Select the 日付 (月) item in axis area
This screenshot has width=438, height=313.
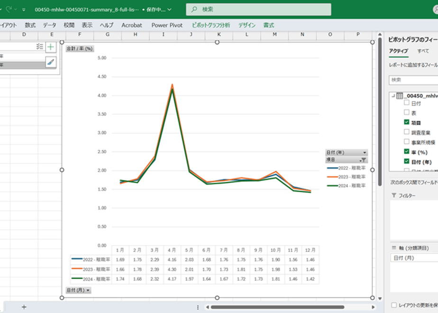coord(414,258)
